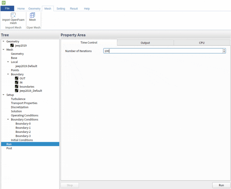Select the Discretization tree item
231x189 pixels.
click(x=19, y=107)
